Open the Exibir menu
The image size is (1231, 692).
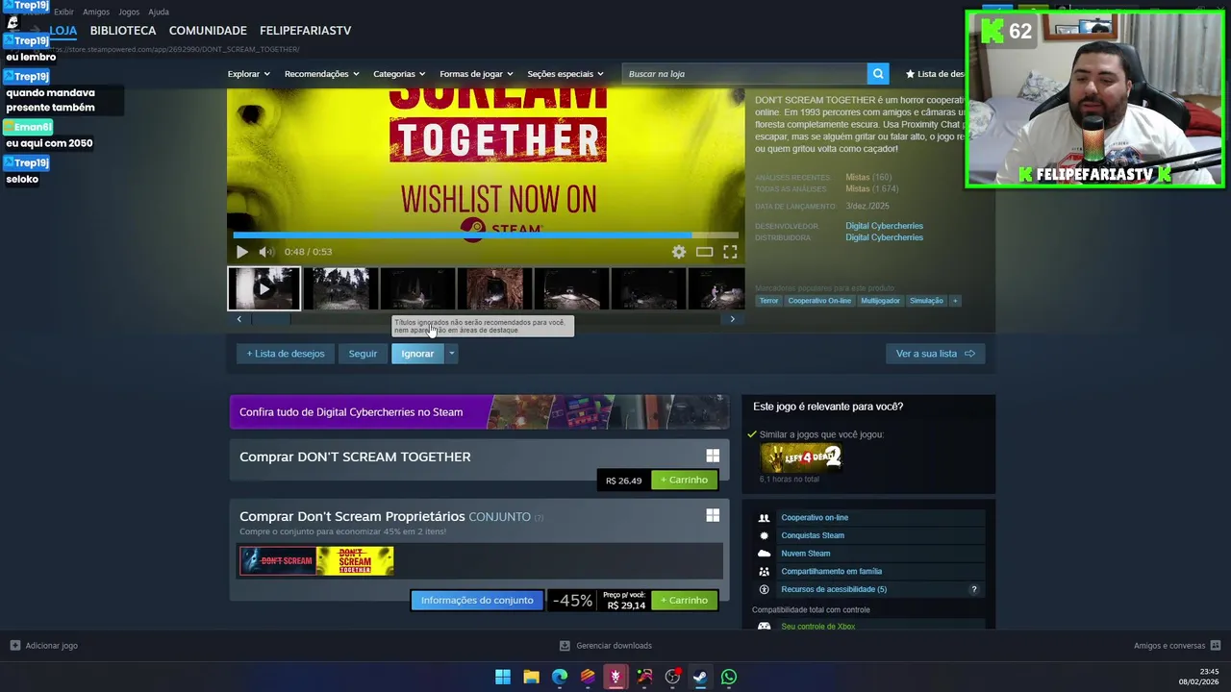click(63, 12)
